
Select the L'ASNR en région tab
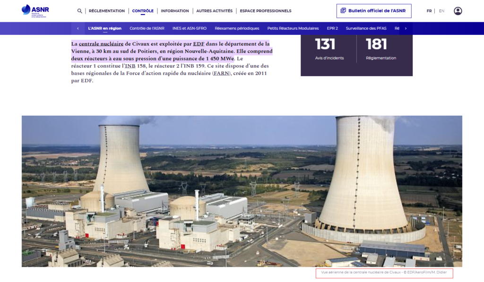coord(104,28)
